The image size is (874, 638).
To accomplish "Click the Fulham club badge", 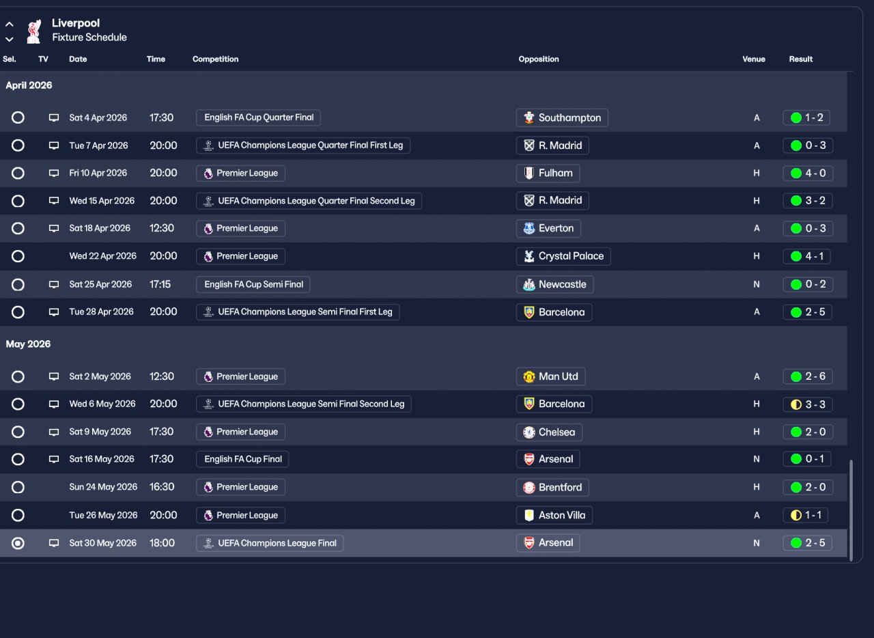I will (529, 173).
